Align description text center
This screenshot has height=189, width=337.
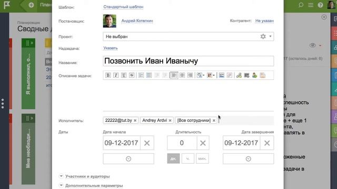pos(182,75)
